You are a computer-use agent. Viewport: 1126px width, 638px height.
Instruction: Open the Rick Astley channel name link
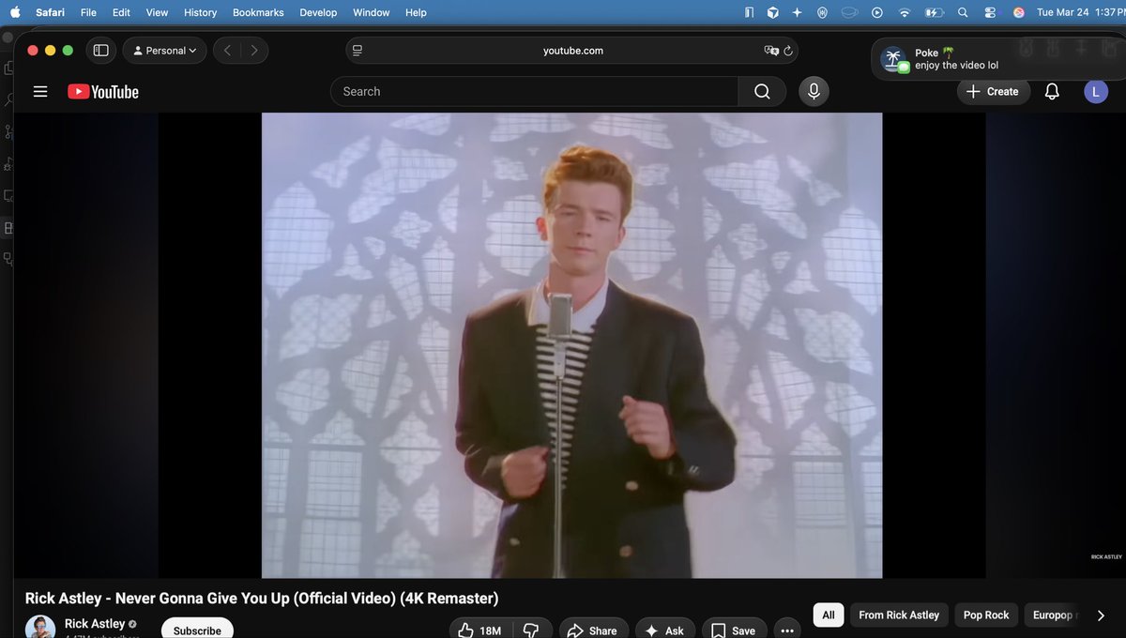[95, 624]
